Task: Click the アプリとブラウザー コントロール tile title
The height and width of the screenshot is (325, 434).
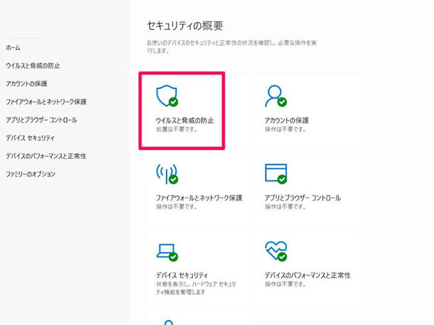Action: [x=303, y=197]
